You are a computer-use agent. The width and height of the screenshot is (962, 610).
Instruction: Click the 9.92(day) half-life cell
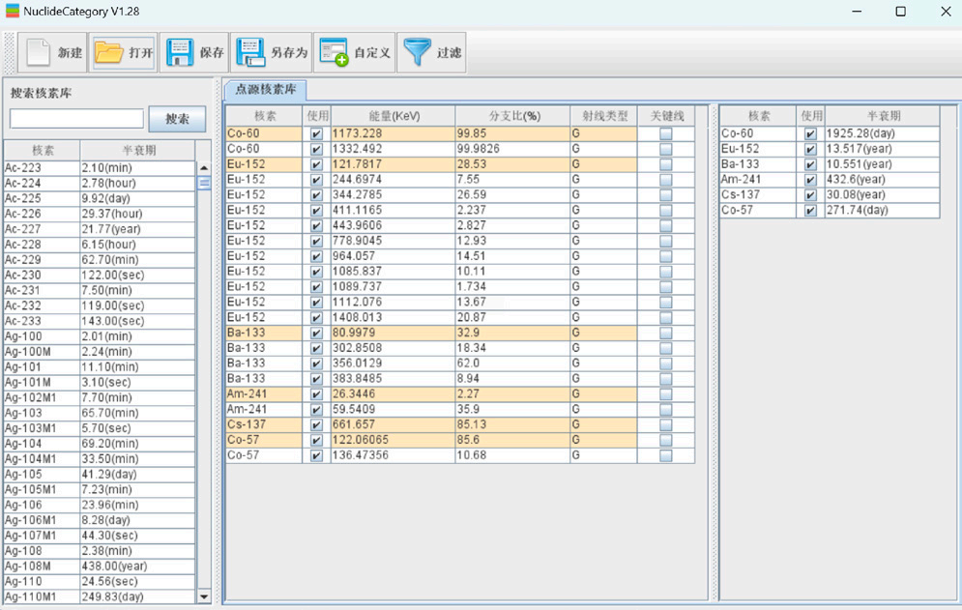point(137,198)
